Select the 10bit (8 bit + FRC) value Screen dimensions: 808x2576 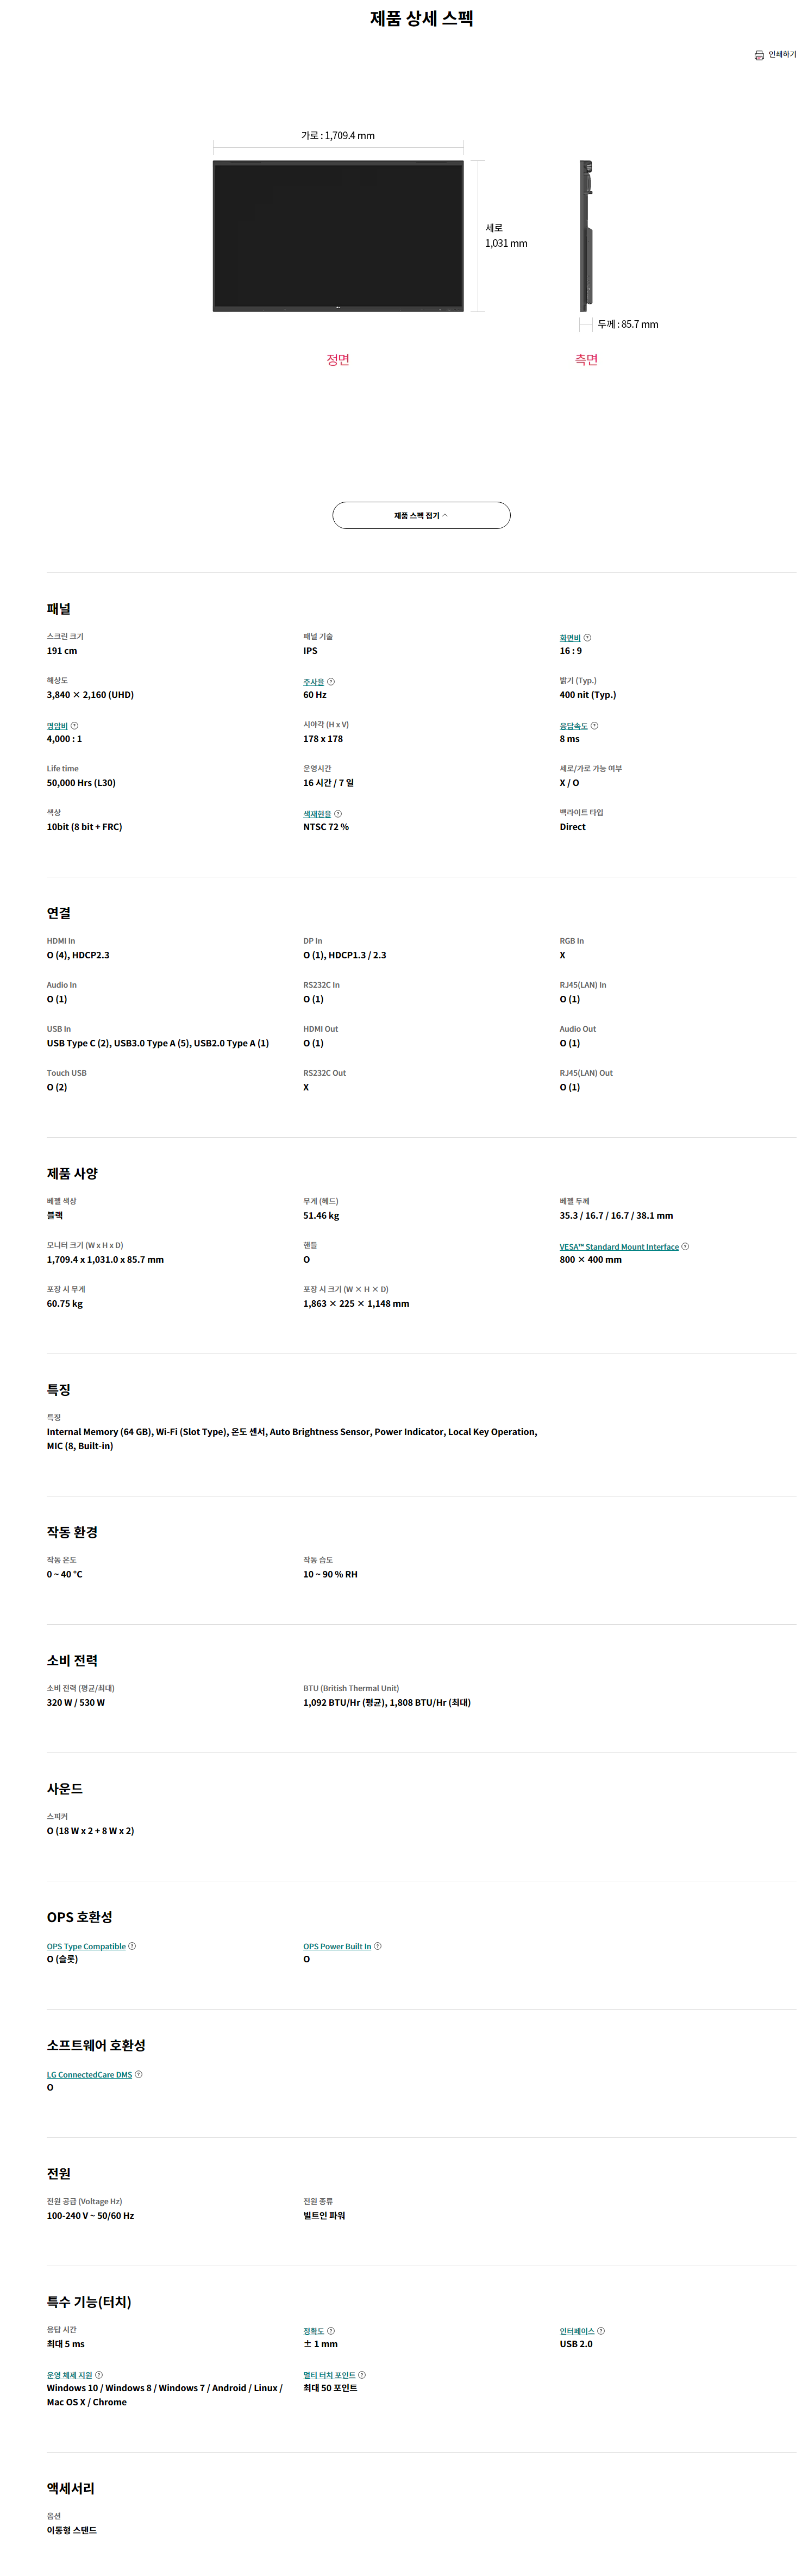[x=84, y=827]
